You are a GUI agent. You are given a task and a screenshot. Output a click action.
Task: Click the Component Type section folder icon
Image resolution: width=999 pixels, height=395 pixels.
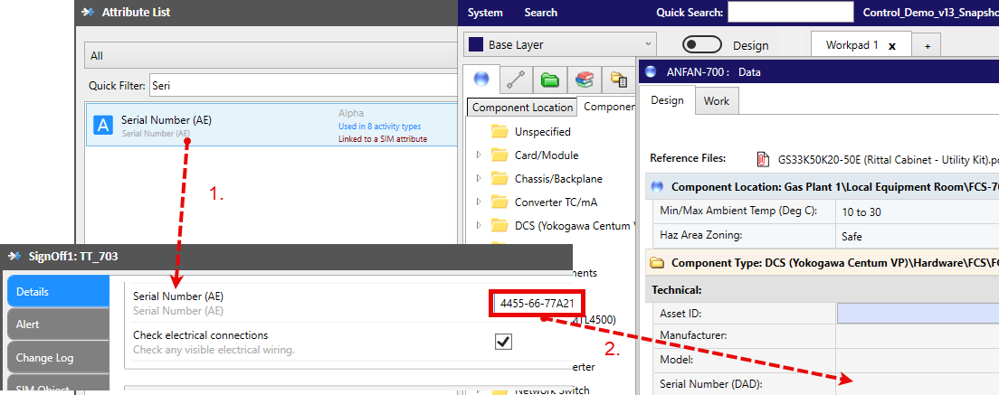click(x=658, y=263)
